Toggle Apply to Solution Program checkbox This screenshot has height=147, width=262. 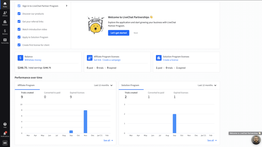19,37
